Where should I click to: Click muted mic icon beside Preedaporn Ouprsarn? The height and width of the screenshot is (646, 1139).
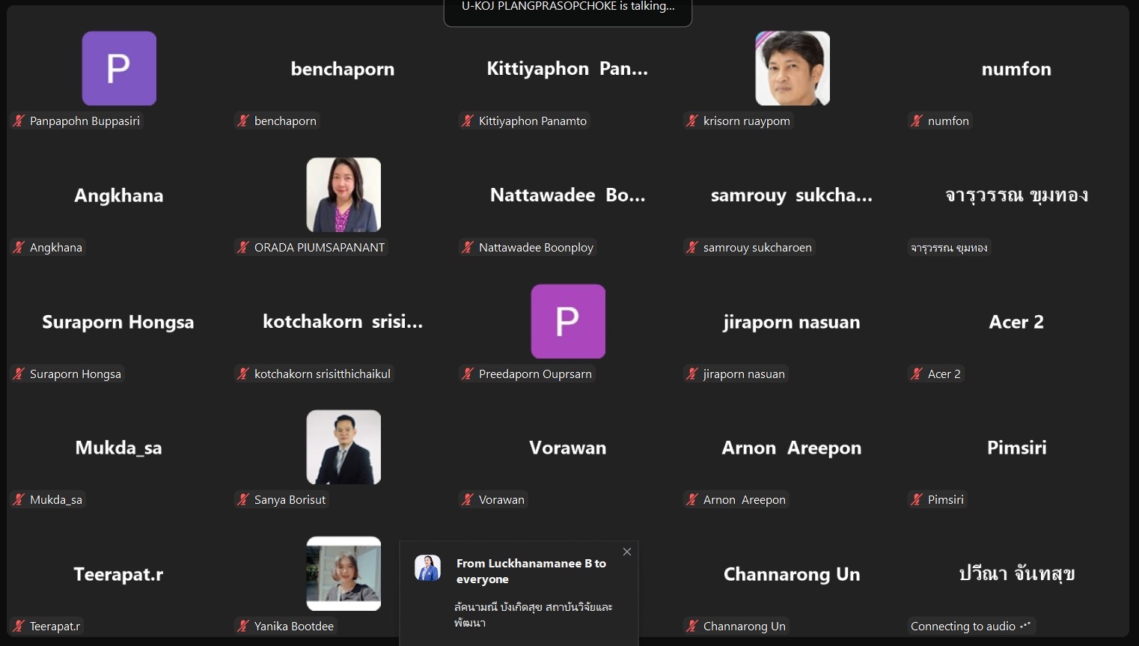(468, 374)
